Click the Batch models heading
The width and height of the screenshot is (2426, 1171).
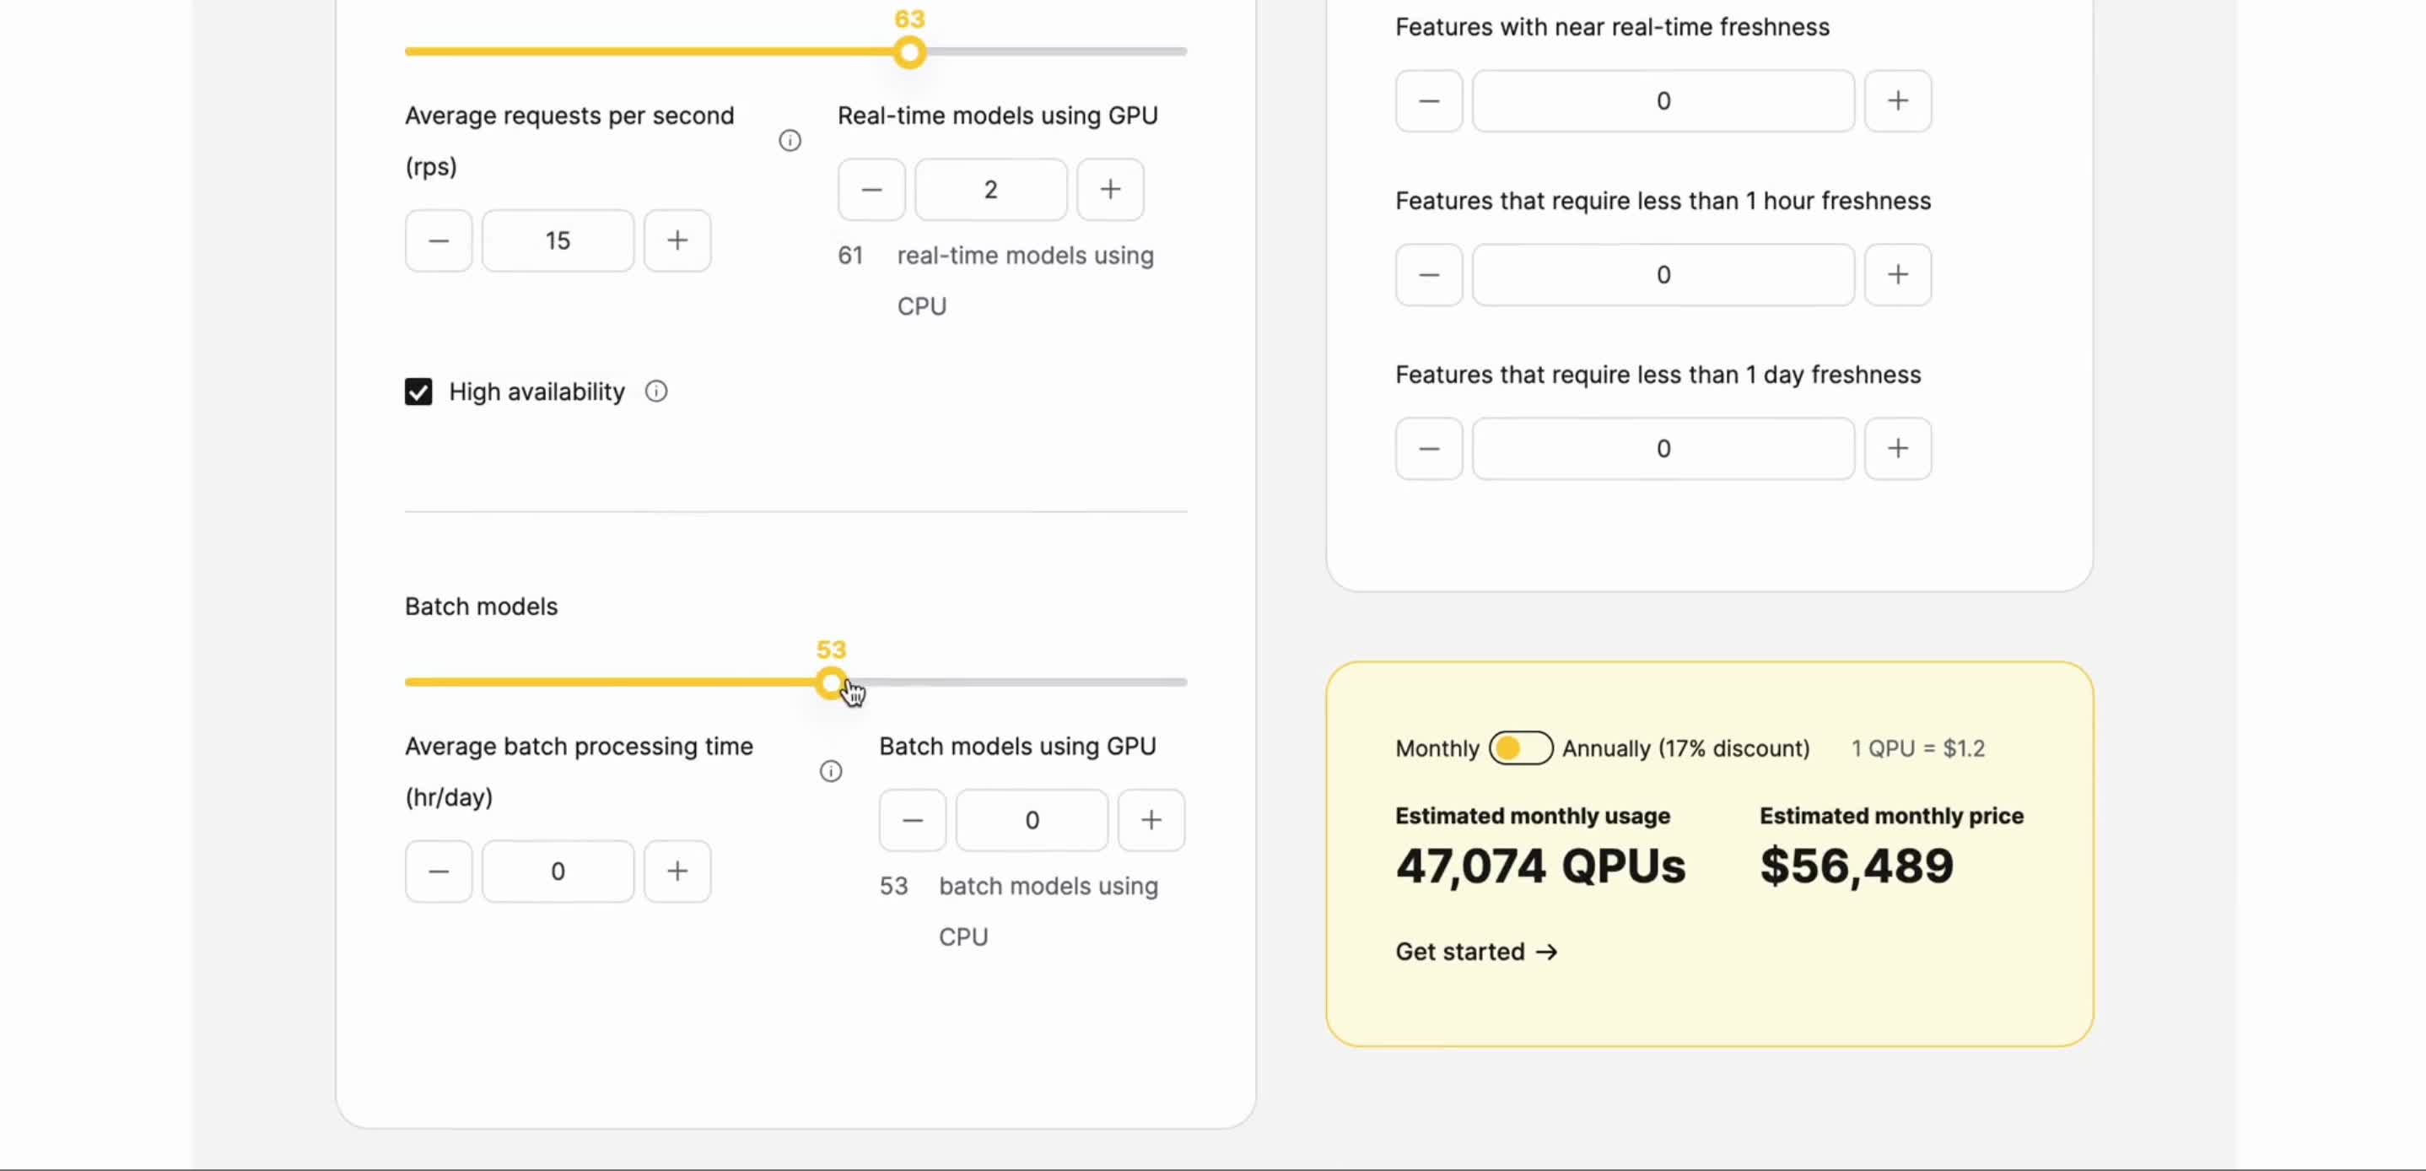coord(482,606)
